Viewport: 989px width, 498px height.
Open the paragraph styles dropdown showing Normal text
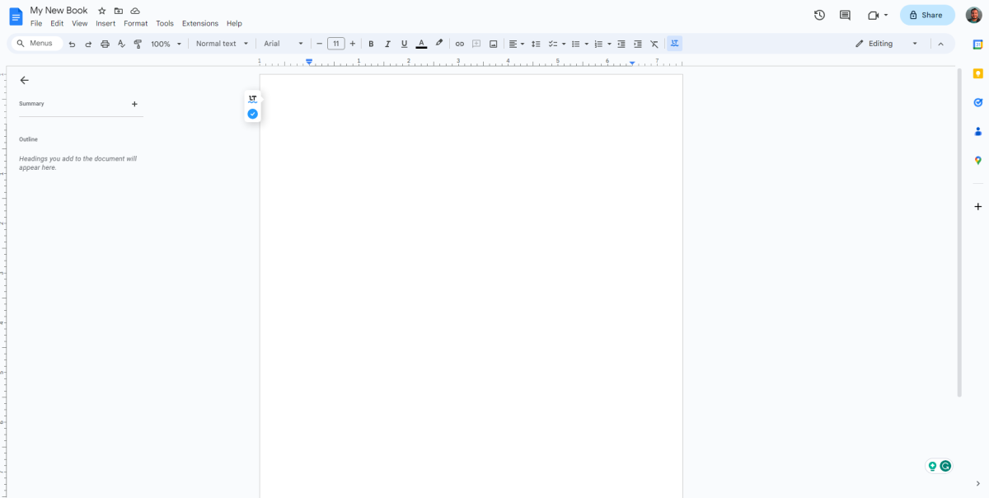[221, 43]
